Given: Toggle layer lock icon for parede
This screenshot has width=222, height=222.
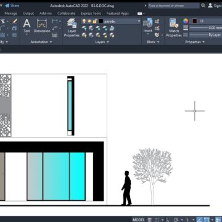Looking at the screenshot, I should tap(95, 22).
